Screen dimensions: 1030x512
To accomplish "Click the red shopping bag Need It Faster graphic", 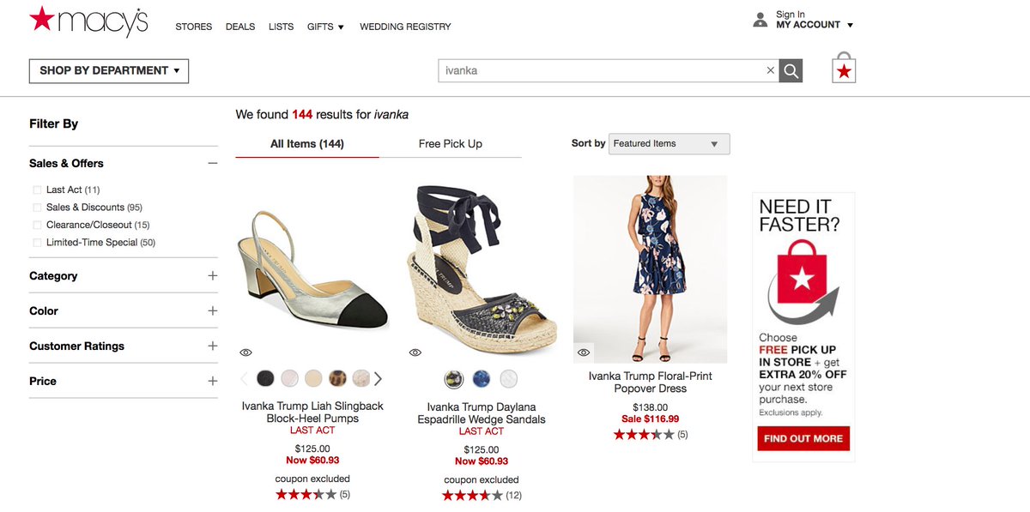I will 803,280.
